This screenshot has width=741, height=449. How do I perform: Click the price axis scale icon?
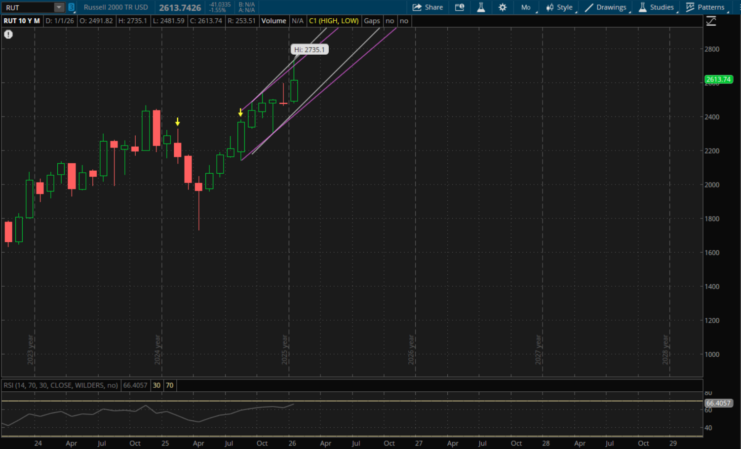711,21
